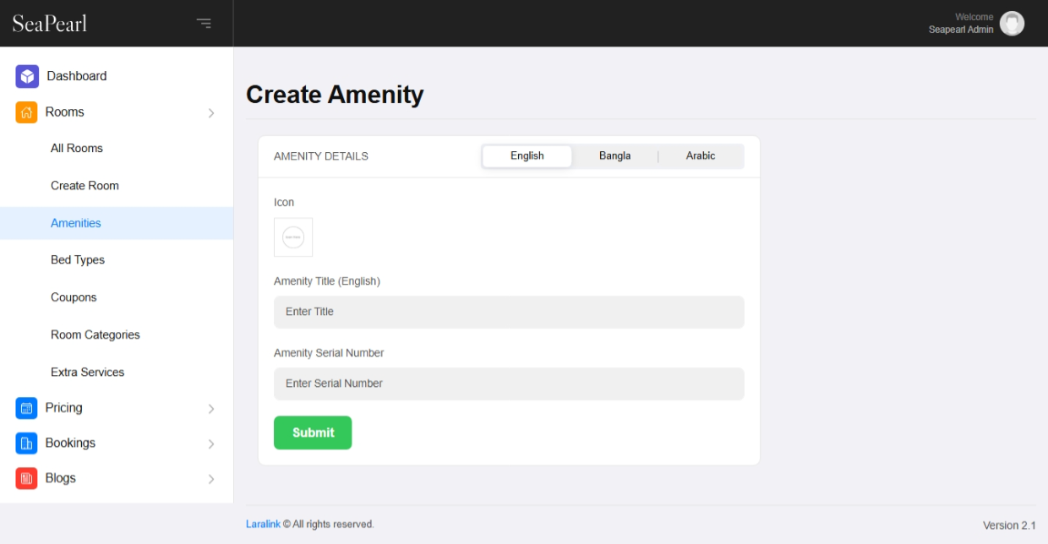Click the blue Pricing icon
Viewport: 1048px width, 544px height.
[26, 408]
